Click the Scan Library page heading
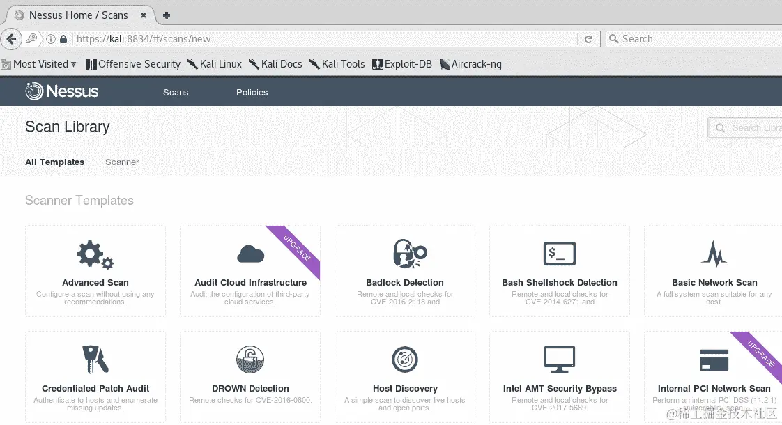782x425 pixels. 68,127
